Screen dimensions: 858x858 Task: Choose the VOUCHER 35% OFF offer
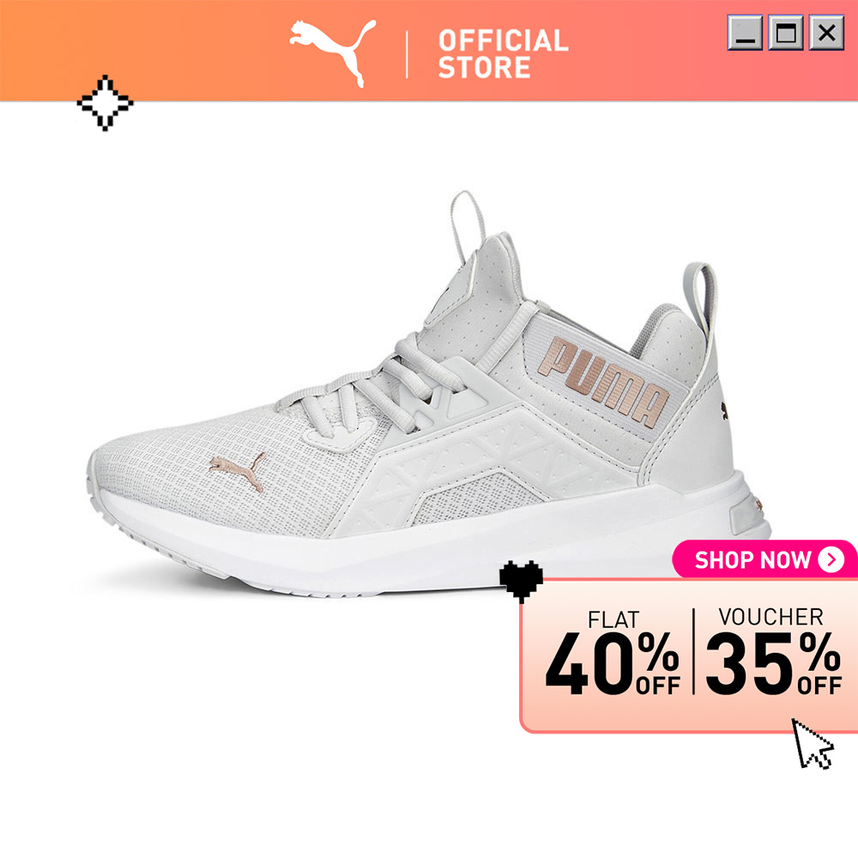[x=773, y=651]
